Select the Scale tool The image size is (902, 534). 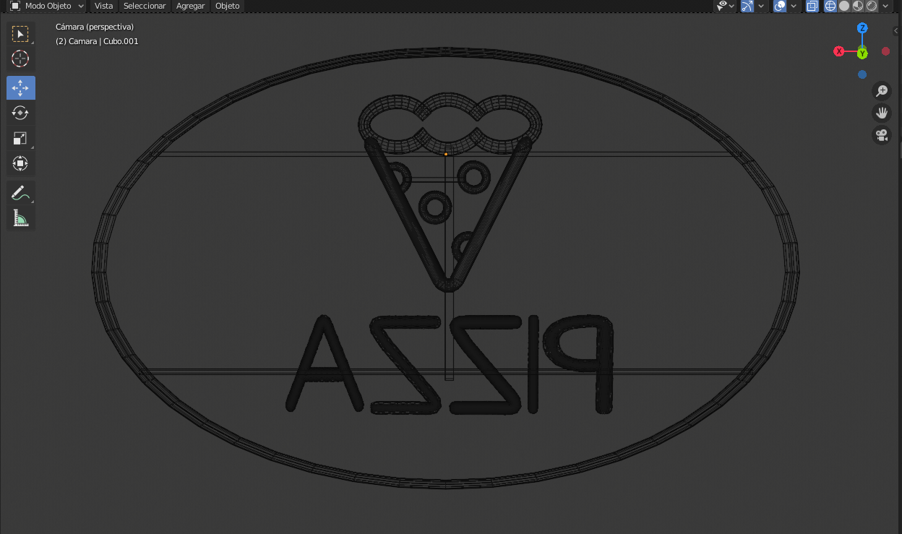[x=20, y=138]
